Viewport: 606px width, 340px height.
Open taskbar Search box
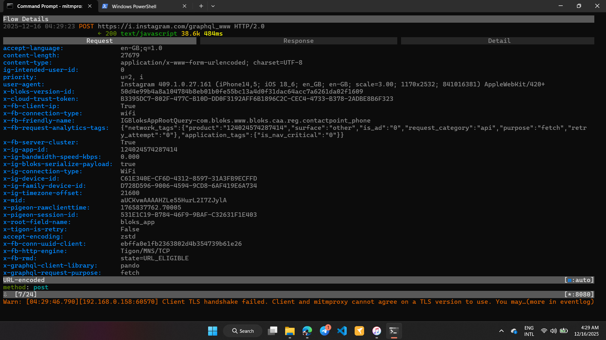[243, 331]
